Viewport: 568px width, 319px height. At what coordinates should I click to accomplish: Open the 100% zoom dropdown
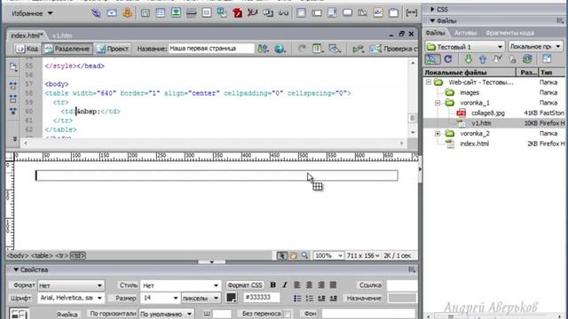328,256
